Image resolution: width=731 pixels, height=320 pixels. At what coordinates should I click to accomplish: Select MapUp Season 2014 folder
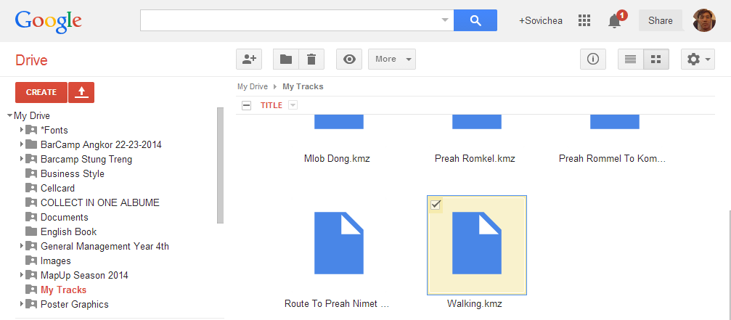tap(84, 275)
